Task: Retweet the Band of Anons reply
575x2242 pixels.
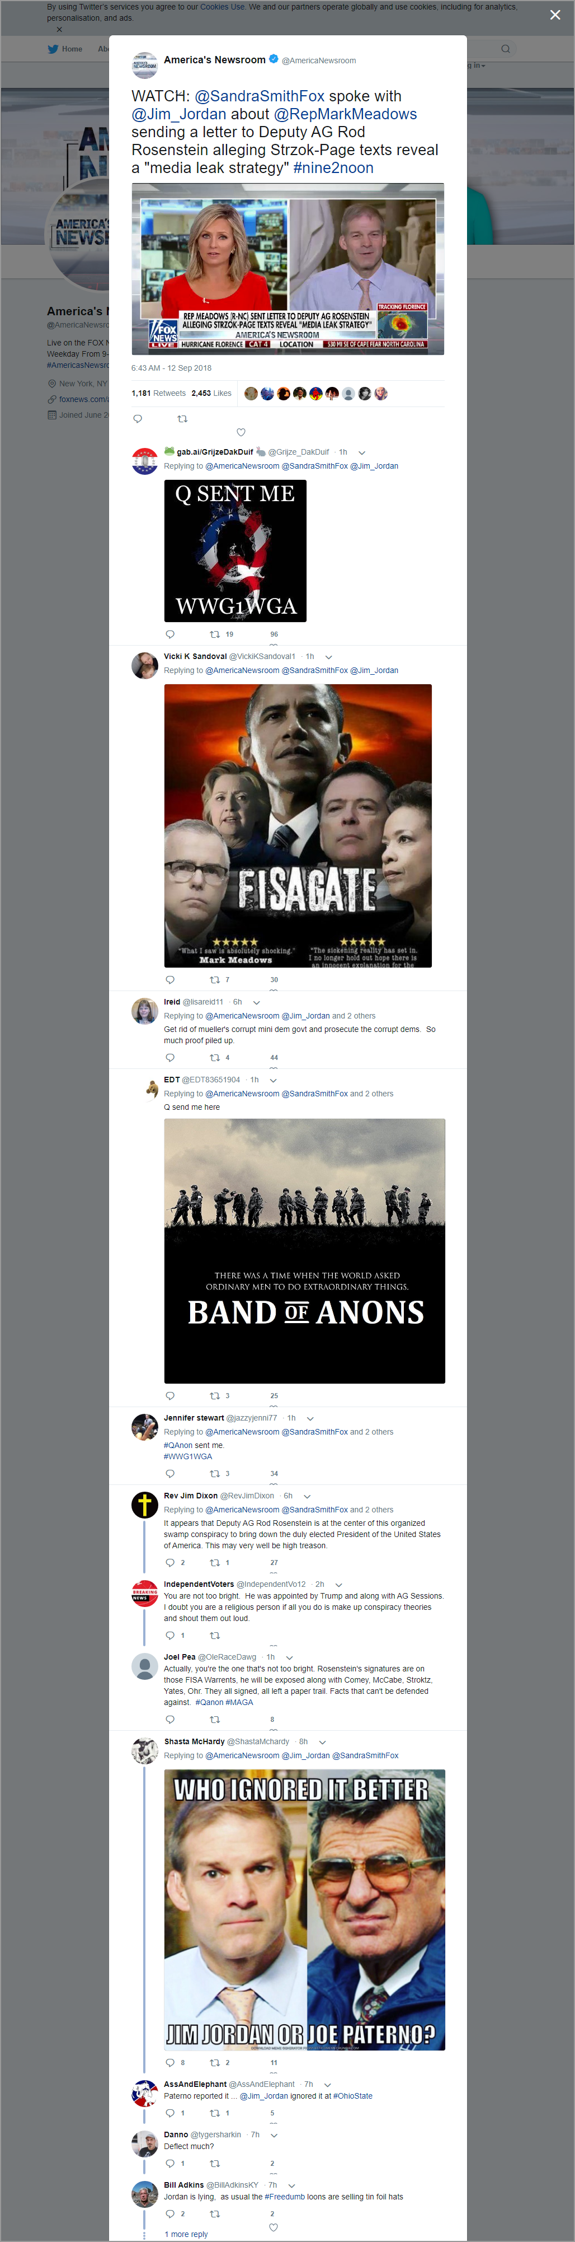Action: coord(215,1396)
